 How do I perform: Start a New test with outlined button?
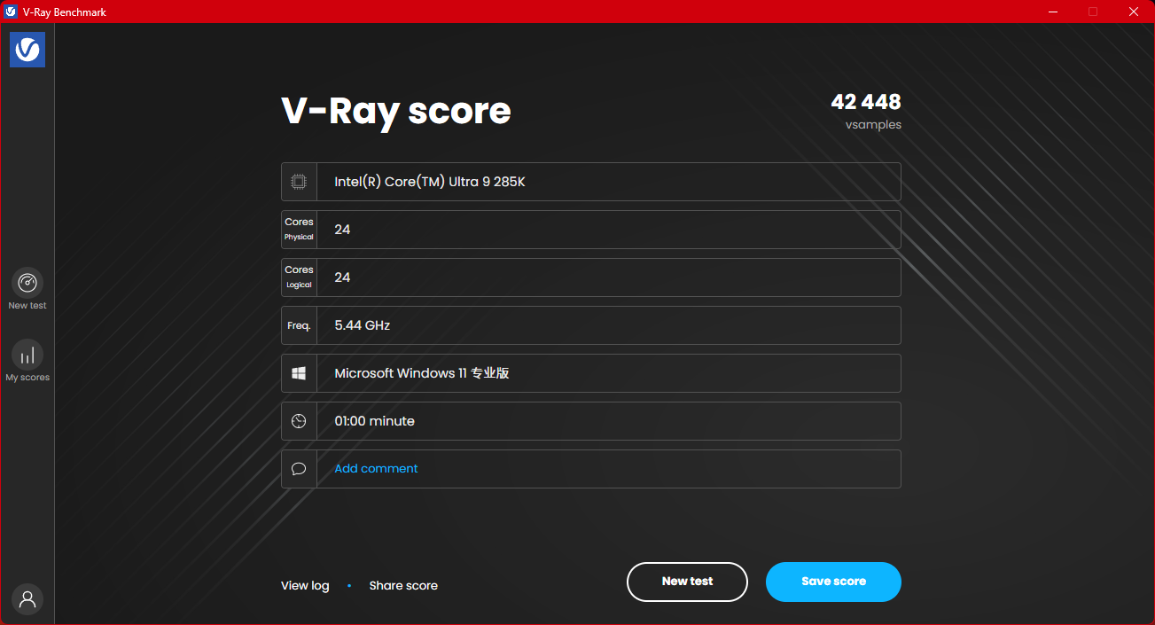(x=687, y=582)
